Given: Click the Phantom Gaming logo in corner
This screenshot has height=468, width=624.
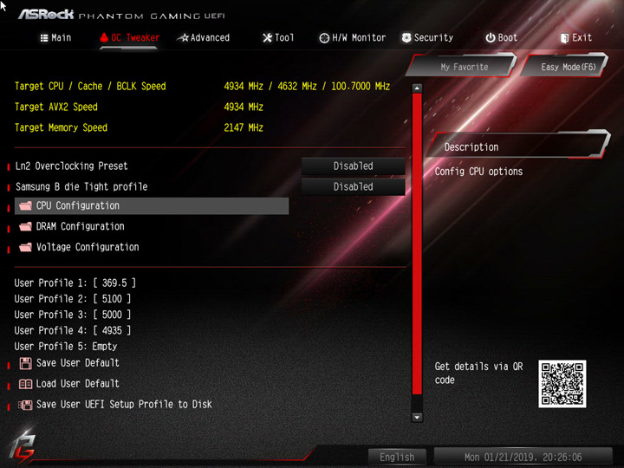Looking at the screenshot, I should click(23, 449).
